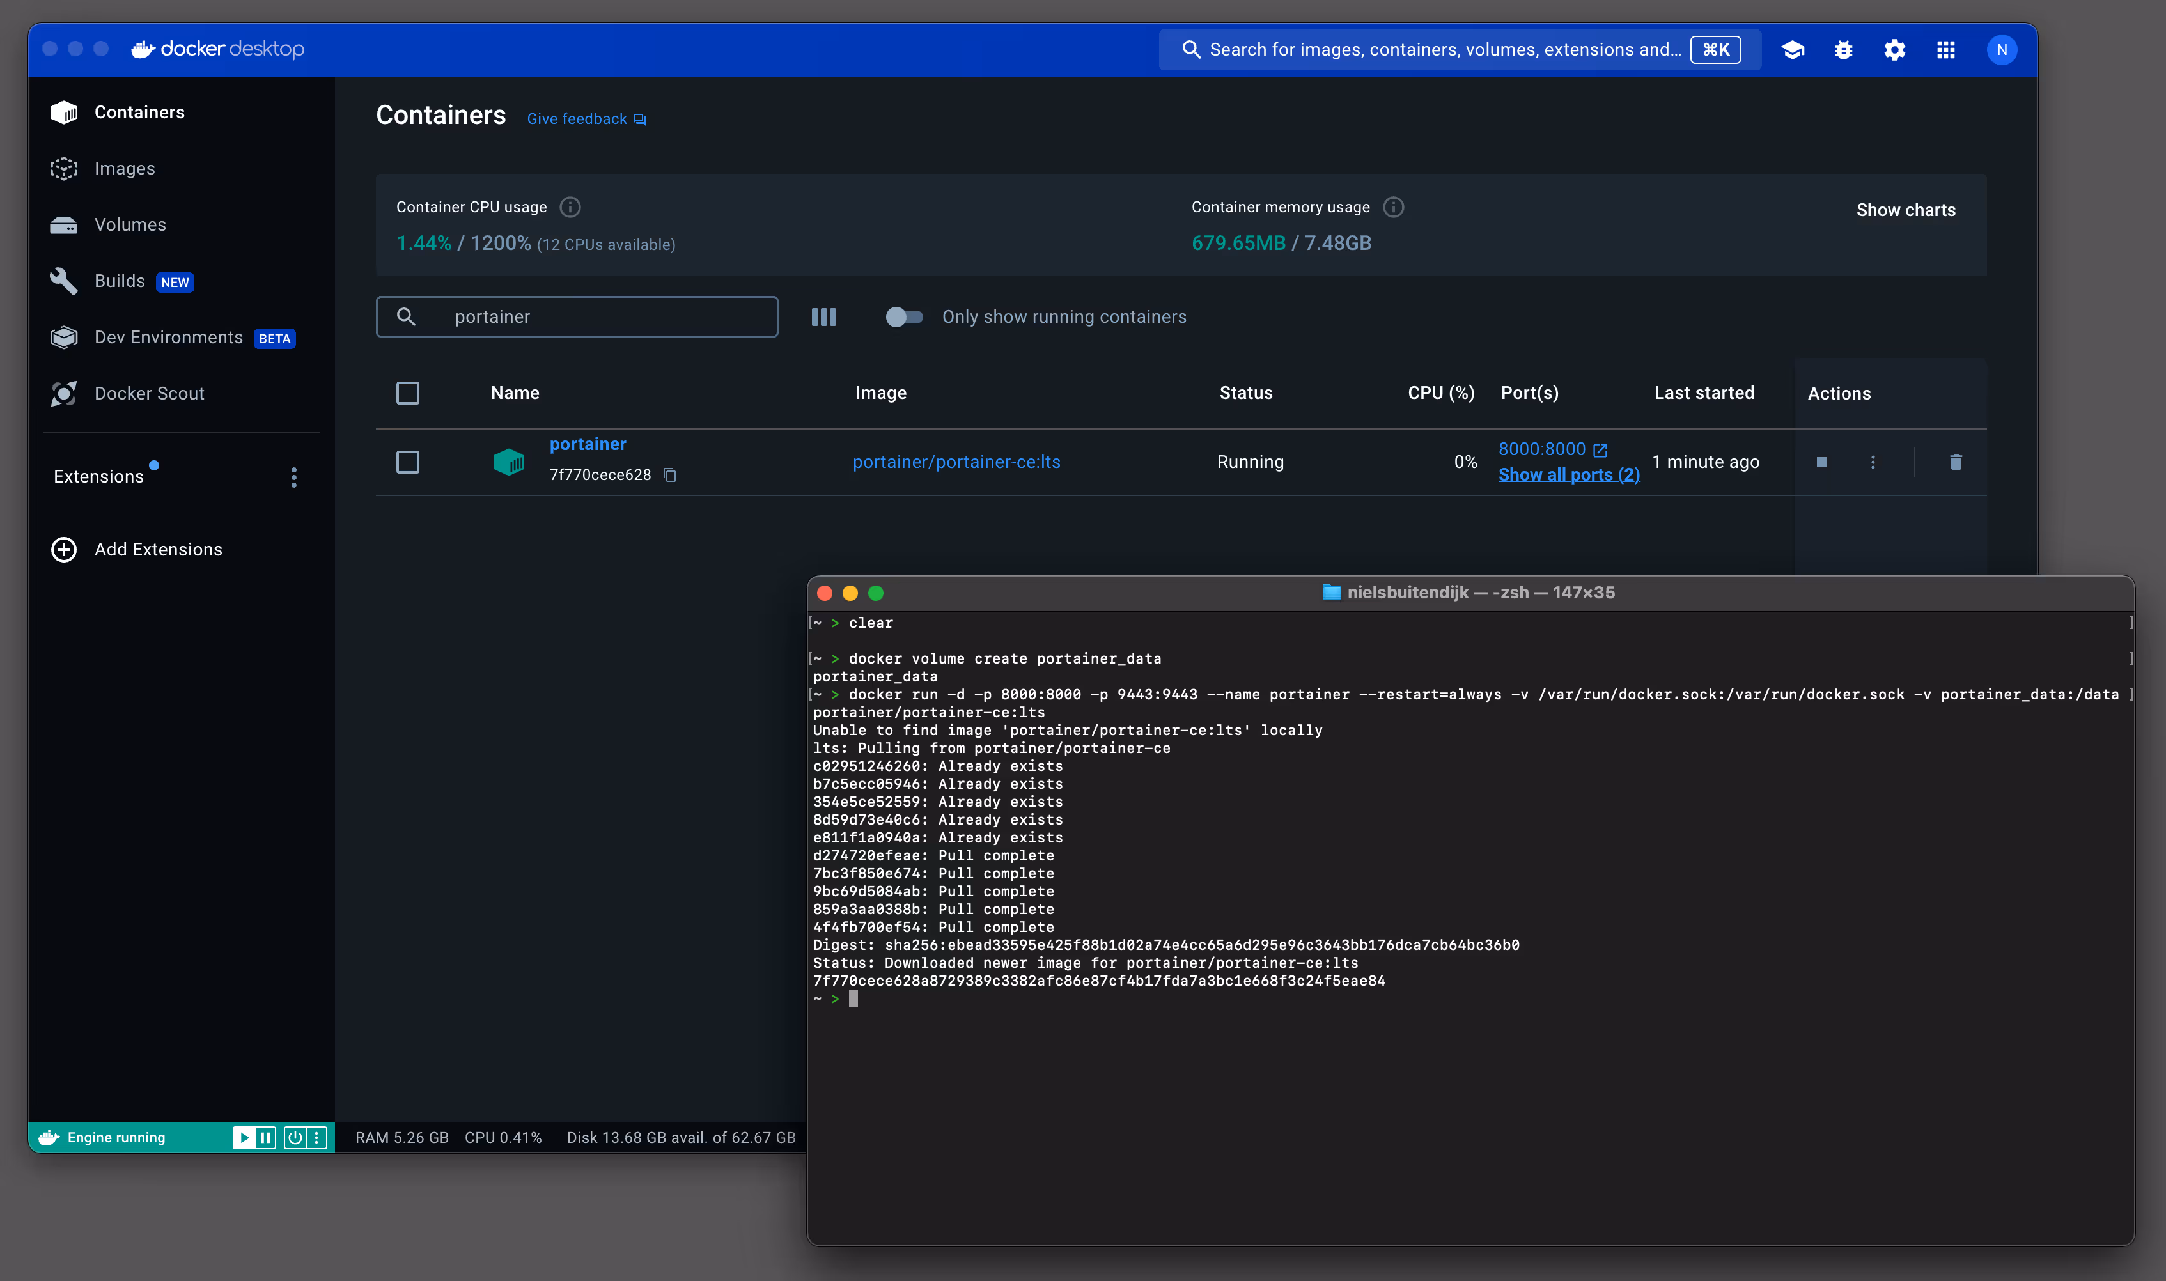This screenshot has width=2166, height=1281.
Task: Go to Images in the sidebar
Action: click(x=124, y=168)
